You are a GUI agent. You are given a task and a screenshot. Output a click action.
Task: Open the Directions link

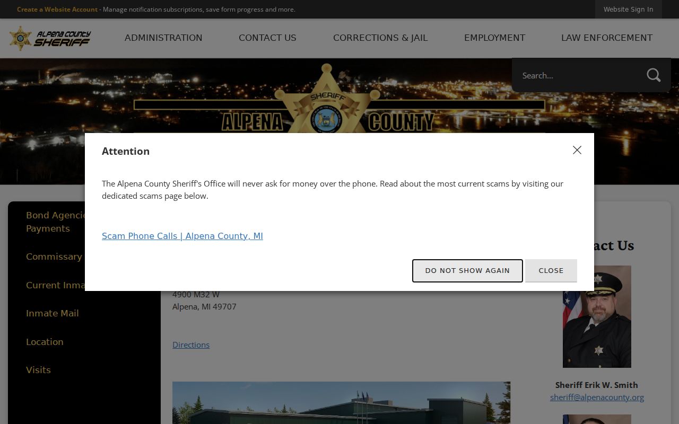click(x=191, y=344)
